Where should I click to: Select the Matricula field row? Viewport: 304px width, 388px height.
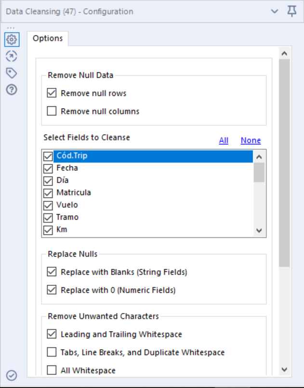tap(74, 193)
